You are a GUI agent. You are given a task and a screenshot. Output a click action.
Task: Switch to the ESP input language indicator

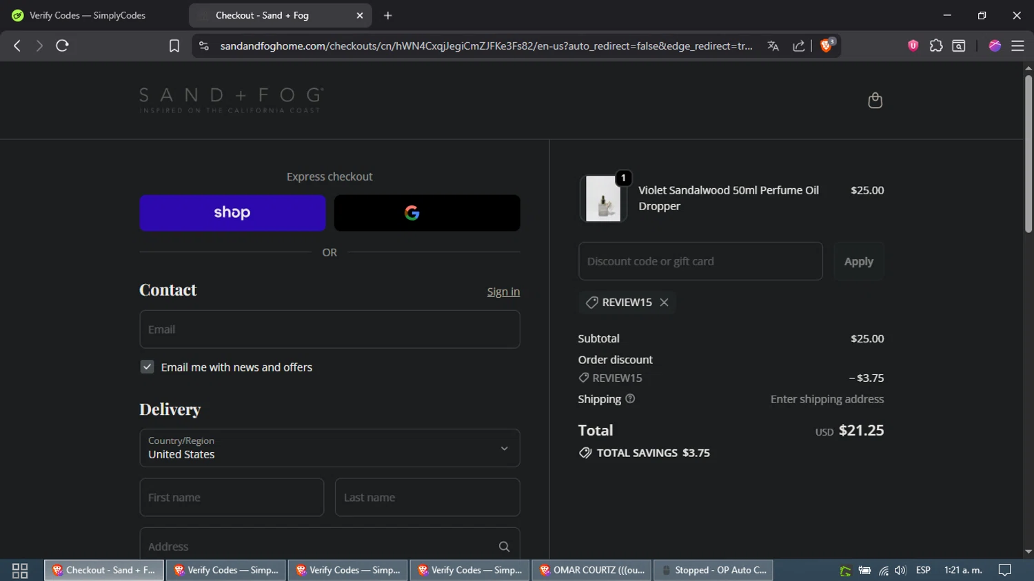(923, 570)
